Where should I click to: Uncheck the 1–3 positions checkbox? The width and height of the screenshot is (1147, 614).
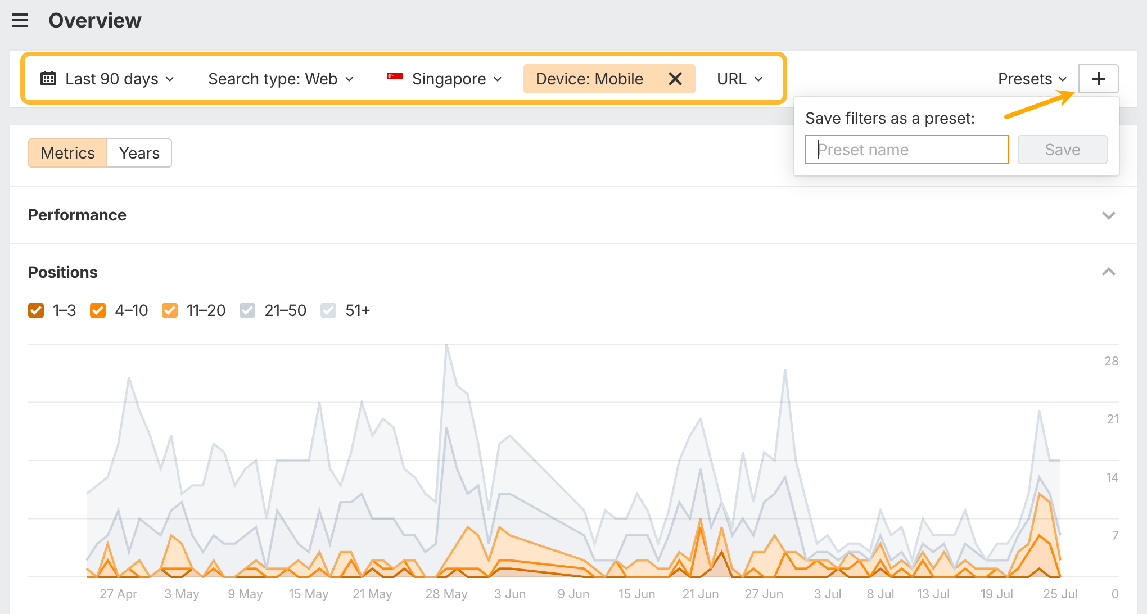click(x=36, y=310)
